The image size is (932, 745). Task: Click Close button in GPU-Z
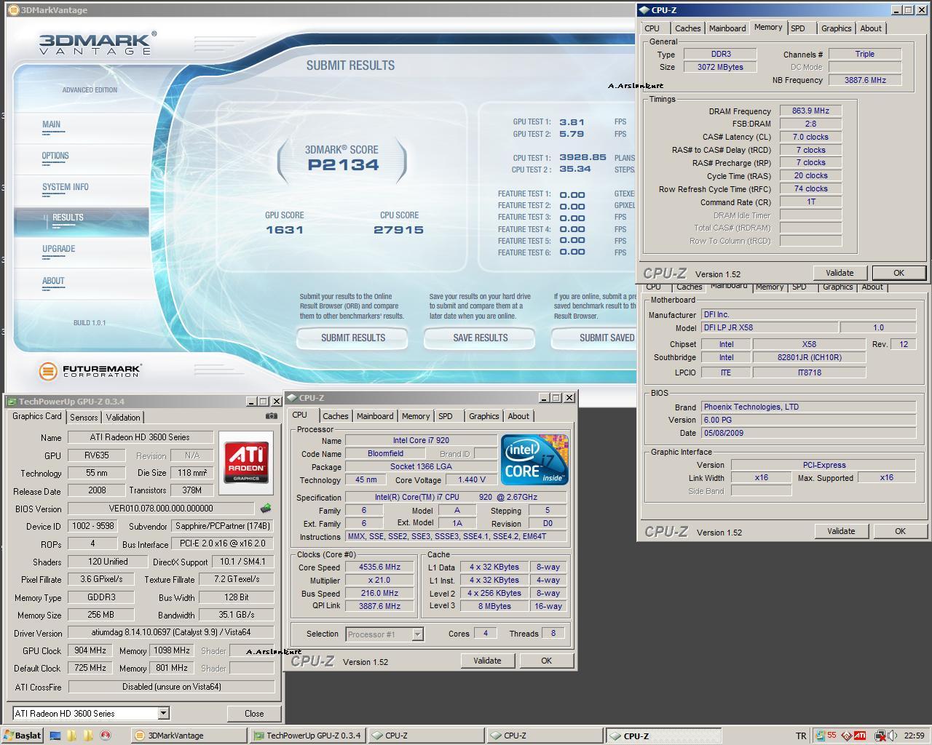point(254,713)
